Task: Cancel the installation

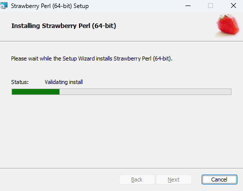Action: point(219,179)
